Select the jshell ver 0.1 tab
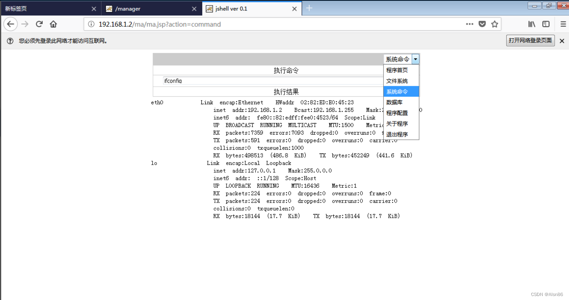 252,8
